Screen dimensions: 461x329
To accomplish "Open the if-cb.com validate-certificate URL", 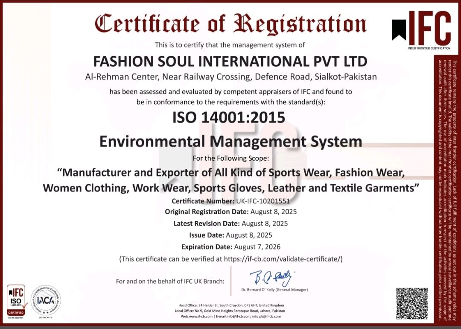I will 282,259.
